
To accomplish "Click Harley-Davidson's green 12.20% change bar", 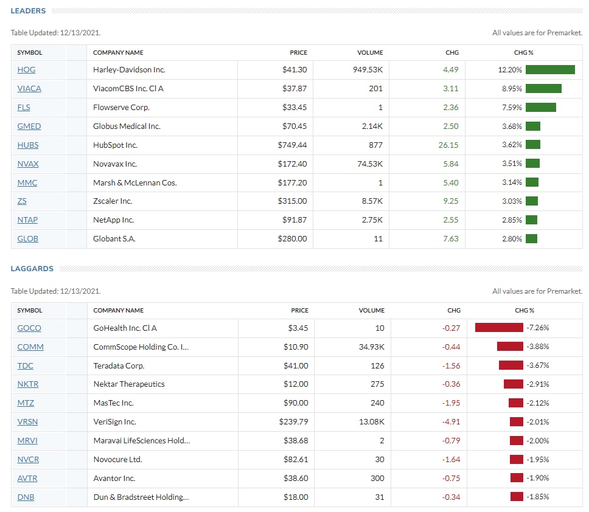I will (550, 70).
